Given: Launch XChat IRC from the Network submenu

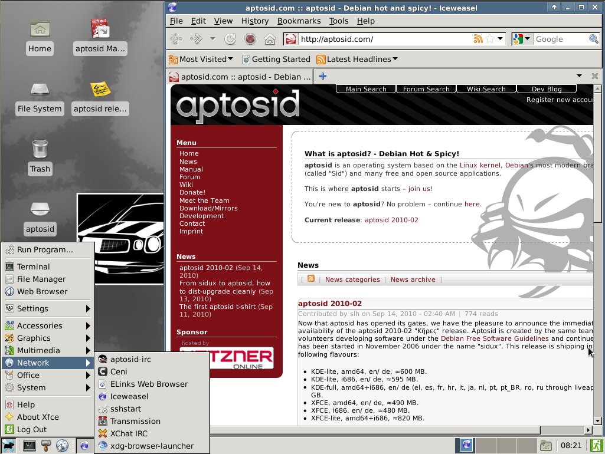Looking at the screenshot, I should [x=152, y=433].
